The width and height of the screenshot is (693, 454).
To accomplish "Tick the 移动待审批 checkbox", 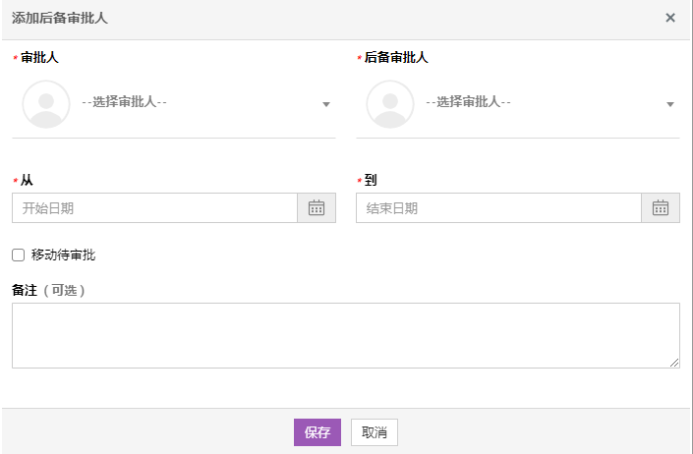I will pos(18,255).
